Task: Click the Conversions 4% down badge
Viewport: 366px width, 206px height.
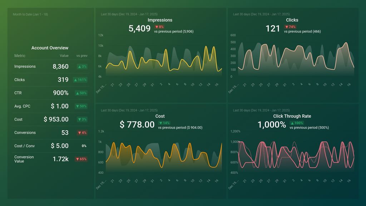Action: [x=82, y=133]
